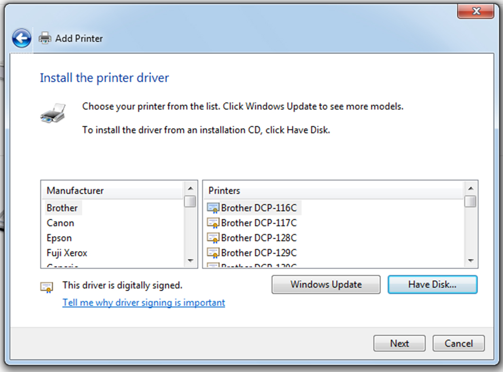The width and height of the screenshot is (503, 372).
Task: Click Manufacturer list scroll down arrow
Action: (x=190, y=260)
